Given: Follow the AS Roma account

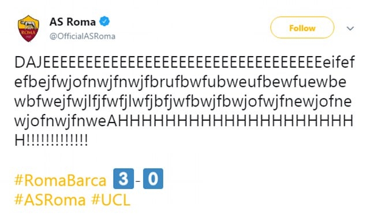Looking at the screenshot, I should (x=302, y=28).
